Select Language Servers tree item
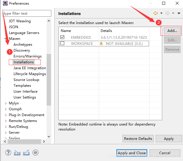Image resolution: width=183 pixels, height=161 pixels. (x=24, y=33)
